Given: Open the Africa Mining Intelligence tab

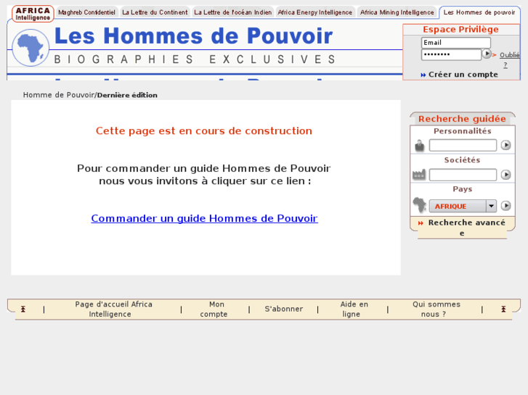Looking at the screenshot, I should [x=397, y=12].
